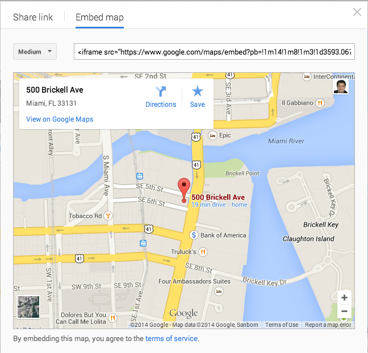Click the Miami, FL 33131 address text
This screenshot has width=368, height=353.
[51, 103]
